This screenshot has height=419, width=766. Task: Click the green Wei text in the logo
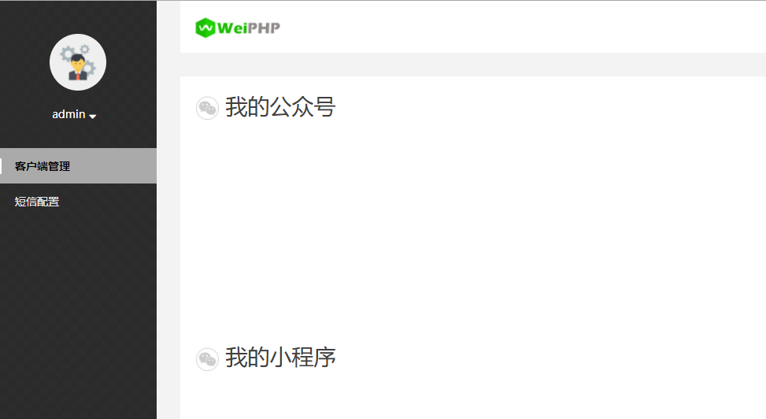[x=232, y=28]
